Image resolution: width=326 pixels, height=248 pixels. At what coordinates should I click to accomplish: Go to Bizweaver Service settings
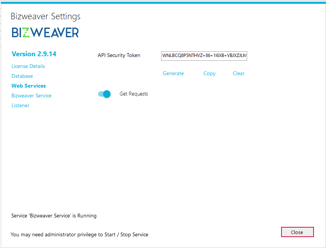coord(31,96)
